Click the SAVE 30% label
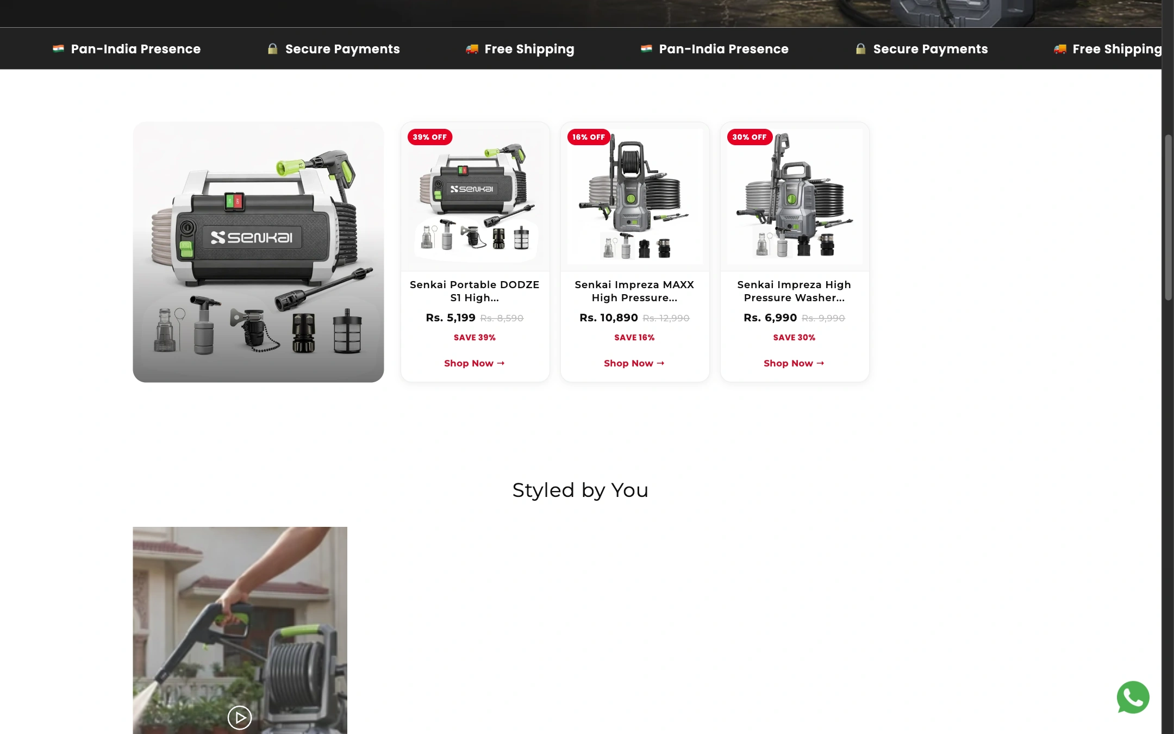This screenshot has height=734, width=1174. (x=794, y=338)
